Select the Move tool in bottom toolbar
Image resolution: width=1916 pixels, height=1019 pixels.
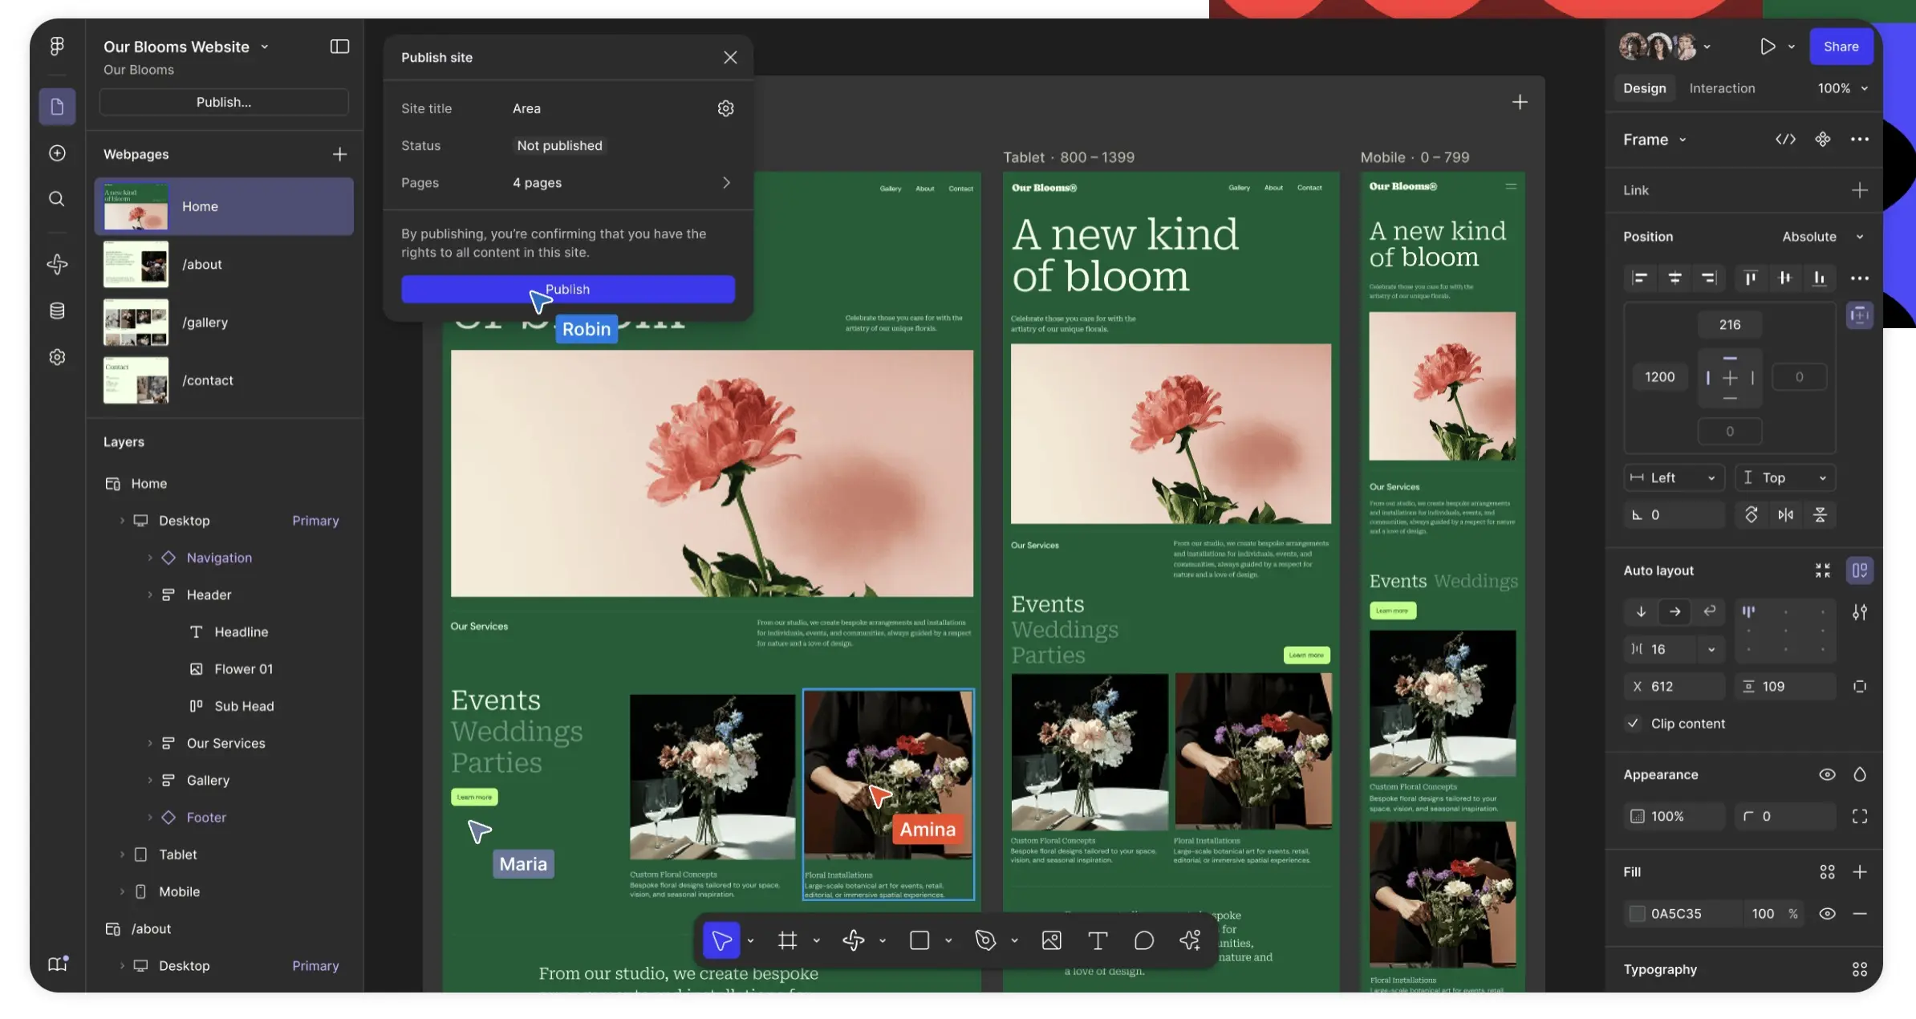pyautogui.click(x=721, y=940)
